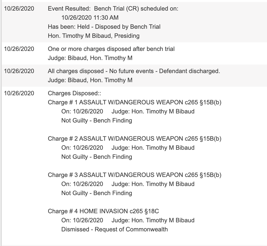
Task: Click 'All charges disposed - No future events' entry
Action: 134,71
